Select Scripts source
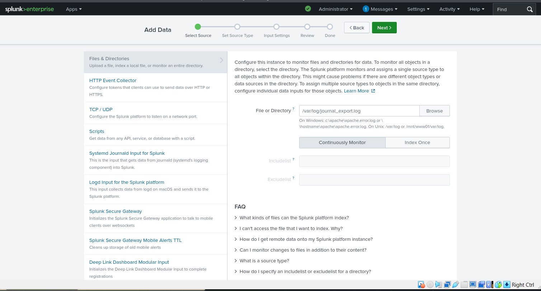This screenshot has width=541, height=291. pyautogui.click(x=155, y=135)
